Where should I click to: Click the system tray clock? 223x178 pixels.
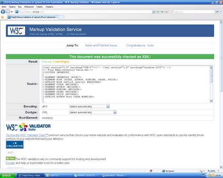218,175
